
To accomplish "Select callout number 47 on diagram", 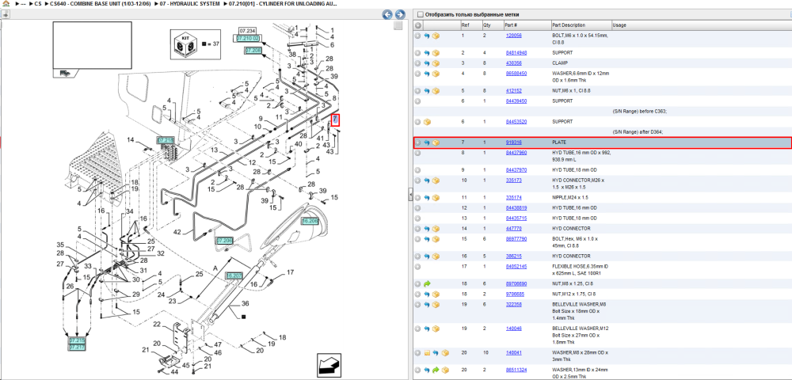I will coord(219,344).
